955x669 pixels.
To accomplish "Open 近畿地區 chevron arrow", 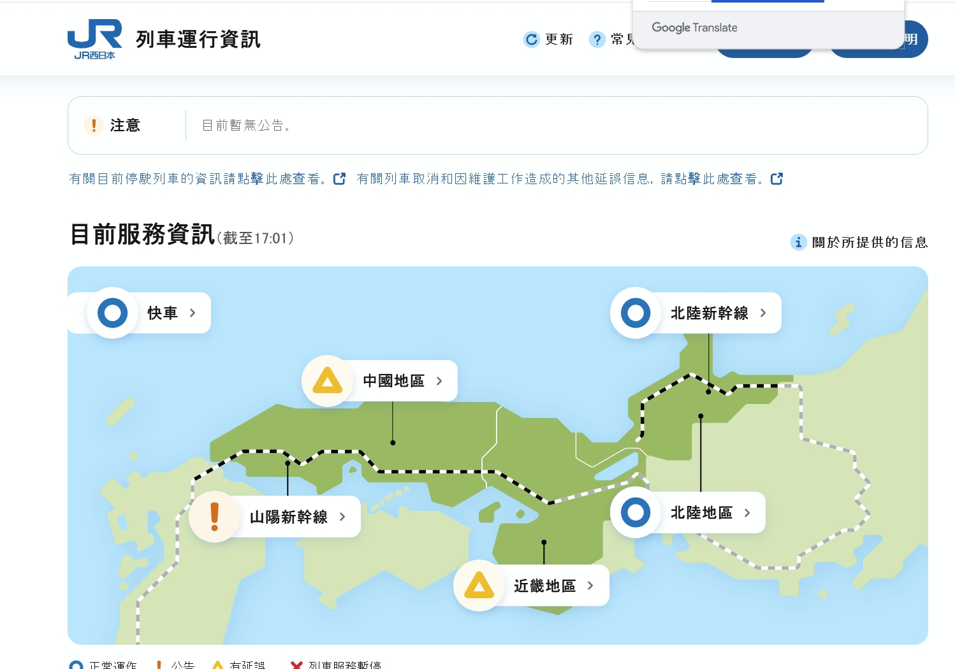I will (x=590, y=586).
